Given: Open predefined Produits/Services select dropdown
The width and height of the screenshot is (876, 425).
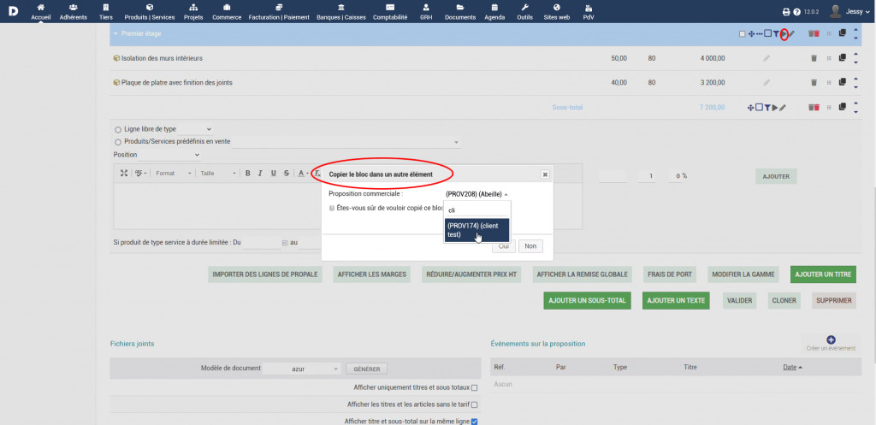Looking at the screenshot, I should tap(347, 143).
